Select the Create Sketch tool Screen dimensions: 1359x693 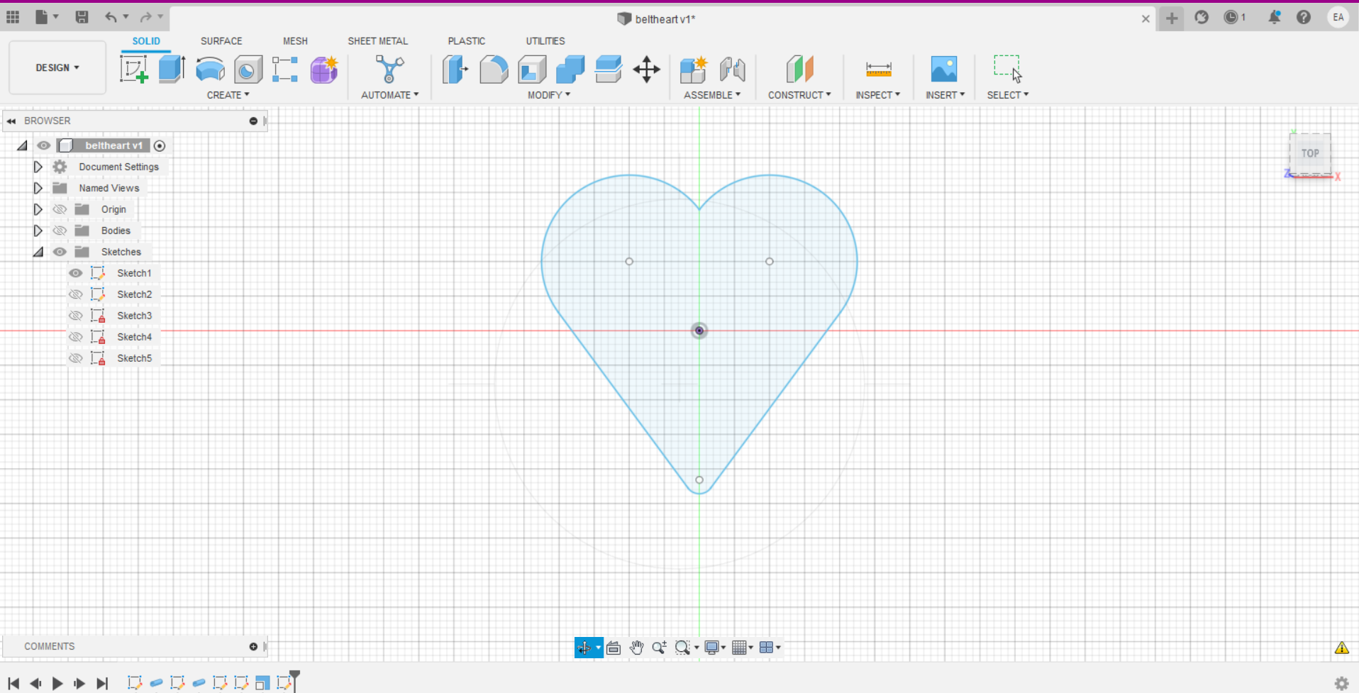[134, 69]
